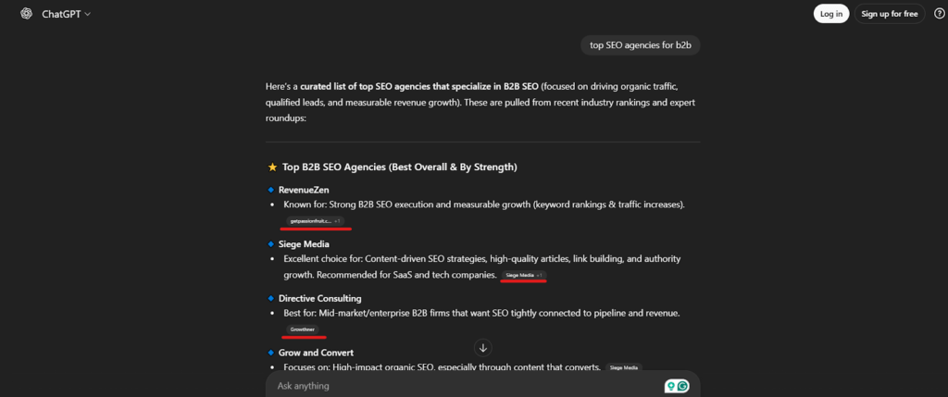
Task: Click the gold star icon beside heading
Action: (272, 167)
